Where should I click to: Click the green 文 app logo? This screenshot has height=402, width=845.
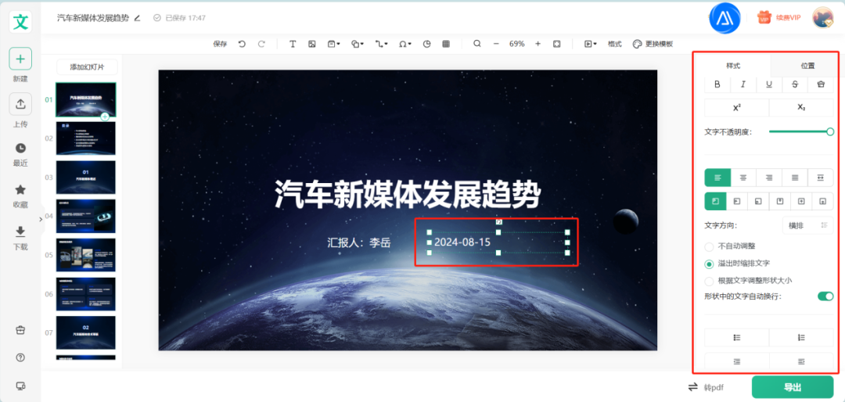tap(20, 22)
